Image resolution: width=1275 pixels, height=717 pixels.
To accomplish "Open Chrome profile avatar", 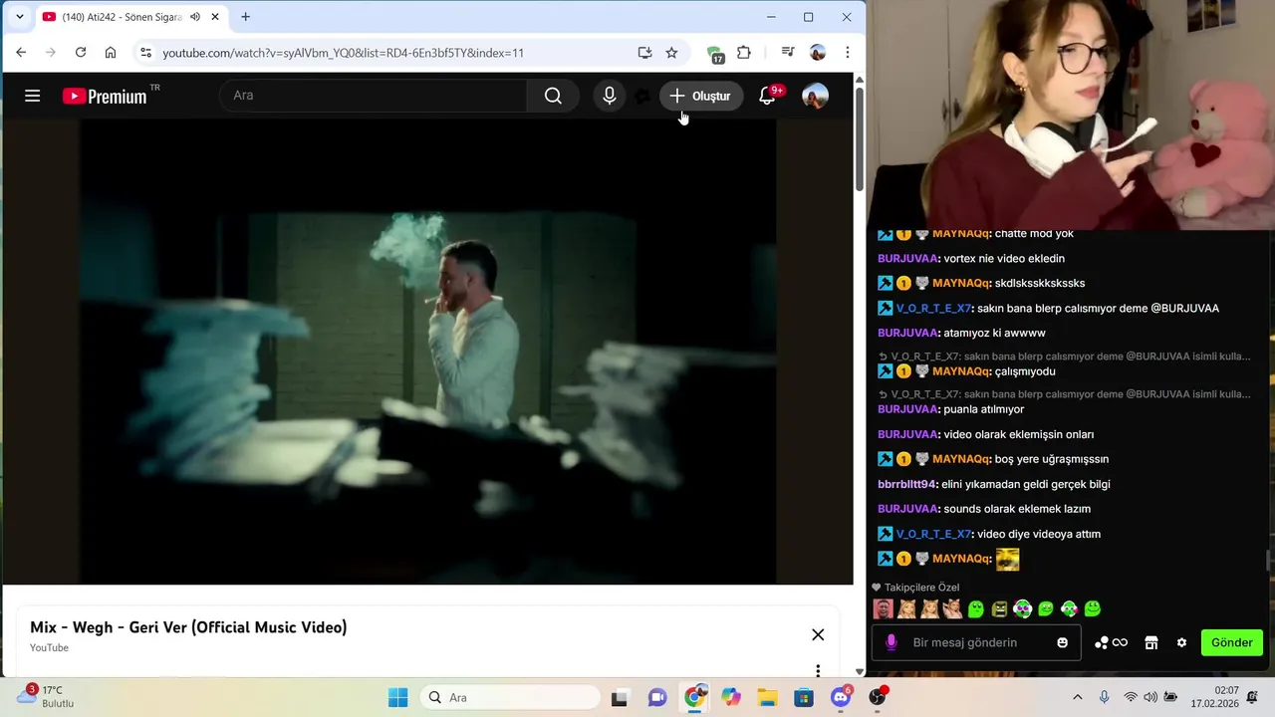I will point(818,53).
